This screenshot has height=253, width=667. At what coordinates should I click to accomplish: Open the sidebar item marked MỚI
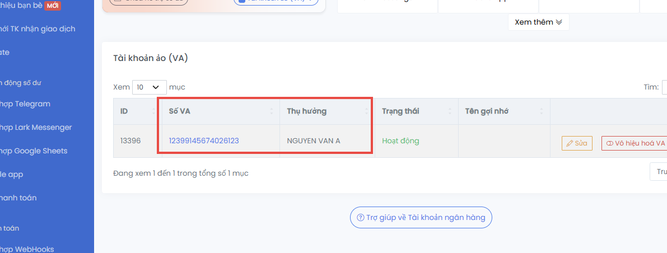[x=30, y=6]
